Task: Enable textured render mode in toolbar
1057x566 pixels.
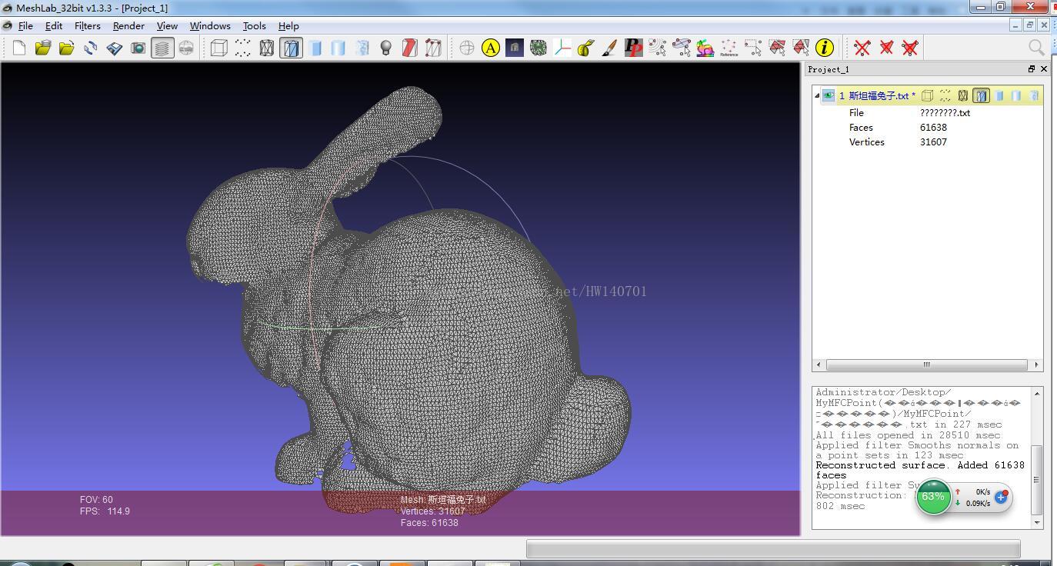Action: 362,48
